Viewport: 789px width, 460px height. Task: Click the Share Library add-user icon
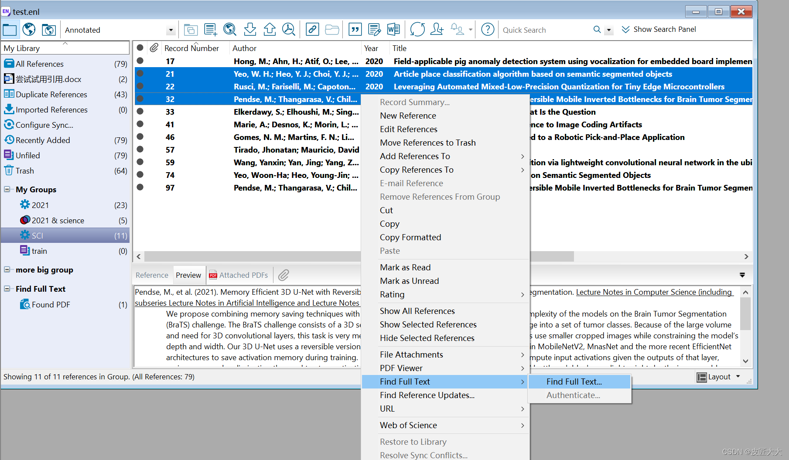coord(437,30)
